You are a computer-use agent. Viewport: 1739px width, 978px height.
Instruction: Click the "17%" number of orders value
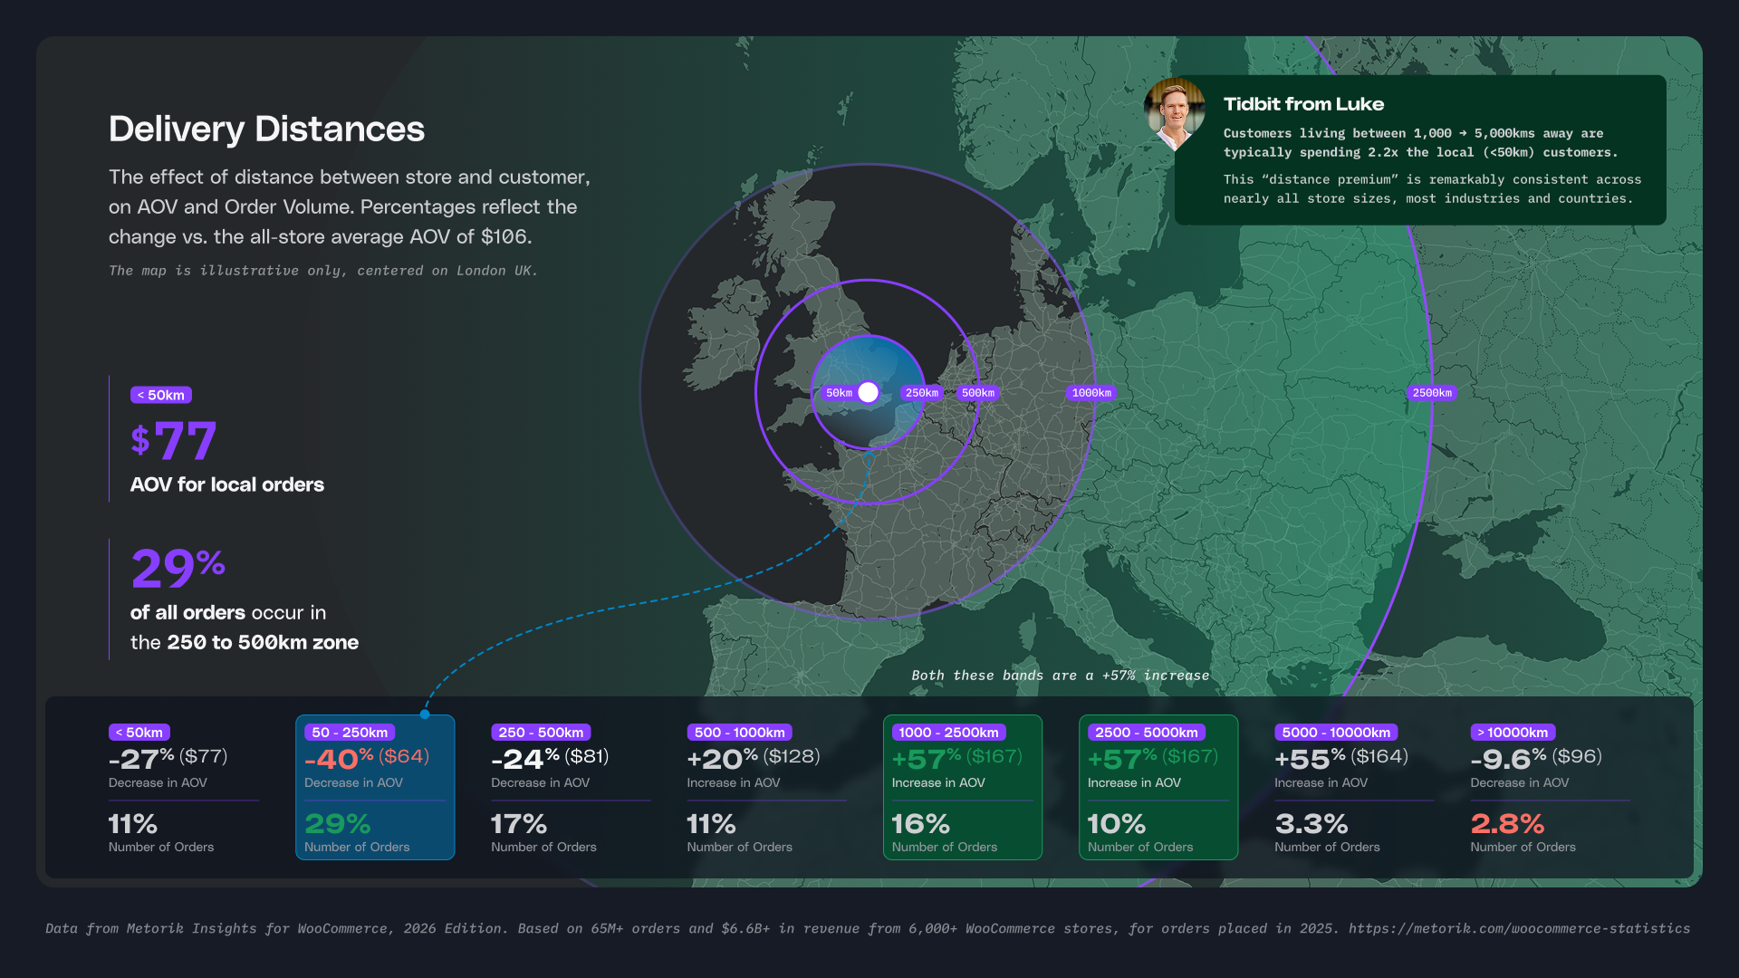(519, 824)
